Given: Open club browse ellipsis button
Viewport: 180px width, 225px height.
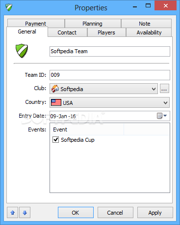Looking at the screenshot, I should (x=164, y=89).
